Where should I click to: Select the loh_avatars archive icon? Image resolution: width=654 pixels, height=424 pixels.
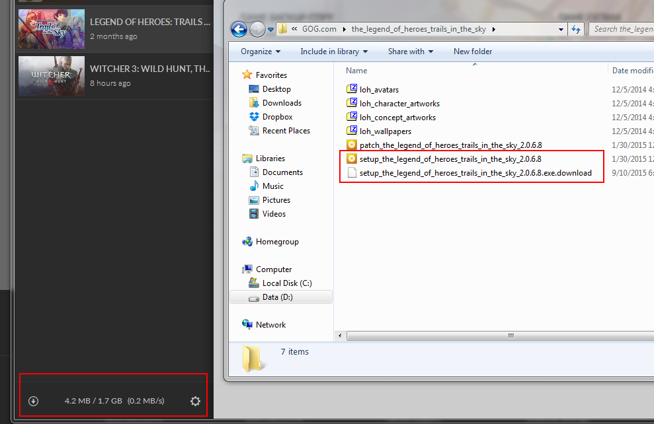point(352,89)
